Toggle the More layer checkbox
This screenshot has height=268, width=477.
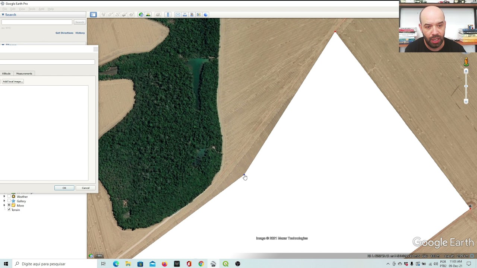click(9, 205)
